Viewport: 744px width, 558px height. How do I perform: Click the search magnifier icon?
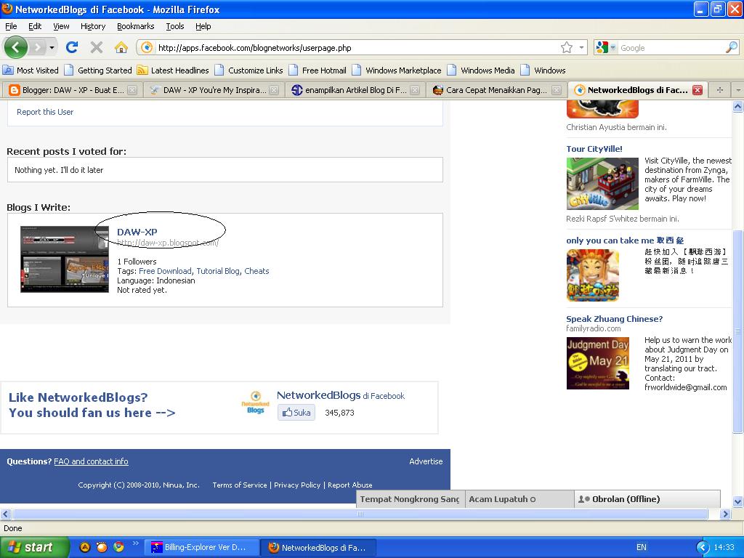(731, 47)
